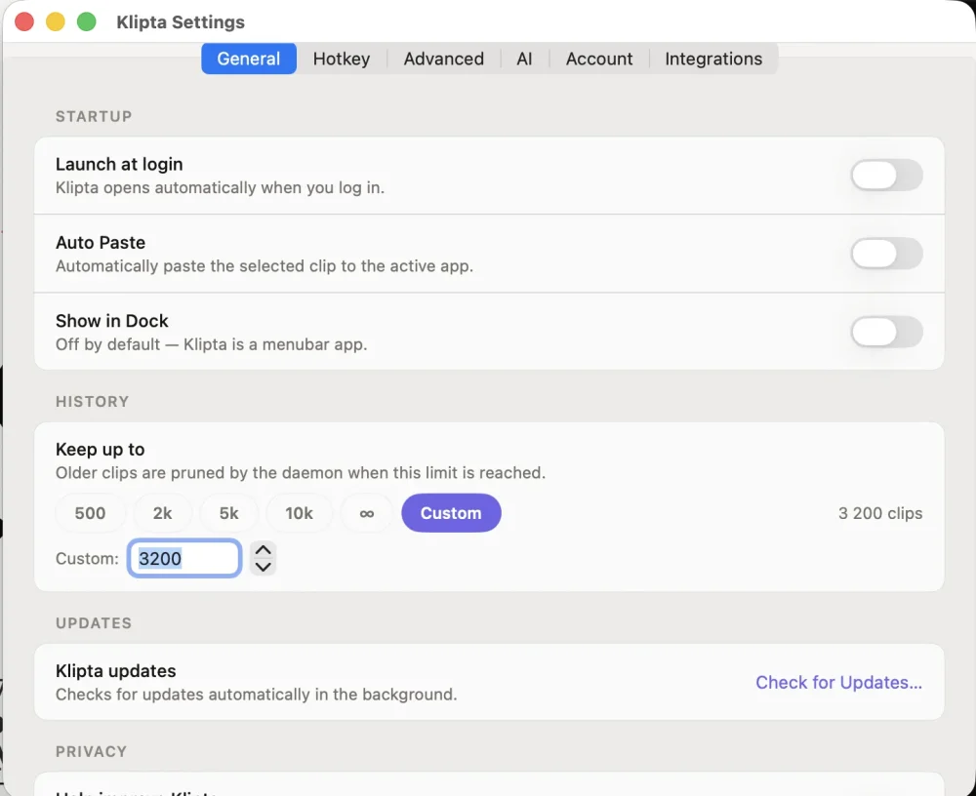Click the 'Klipta Settings' window title

coord(181,21)
